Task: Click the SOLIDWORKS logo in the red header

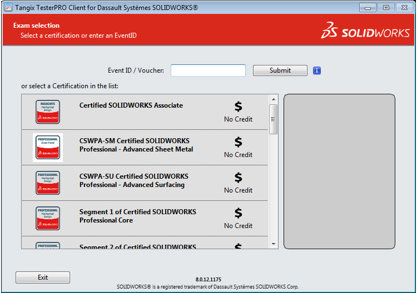Action: point(365,31)
